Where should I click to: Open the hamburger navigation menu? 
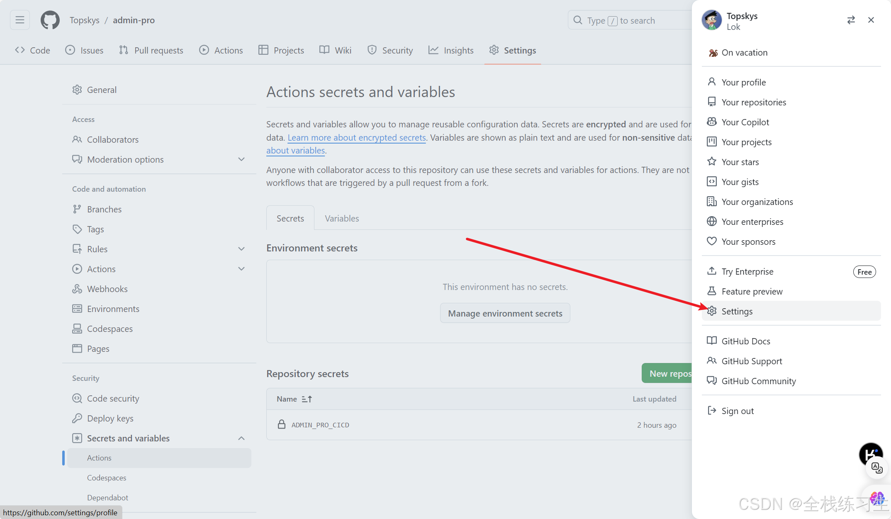point(20,20)
